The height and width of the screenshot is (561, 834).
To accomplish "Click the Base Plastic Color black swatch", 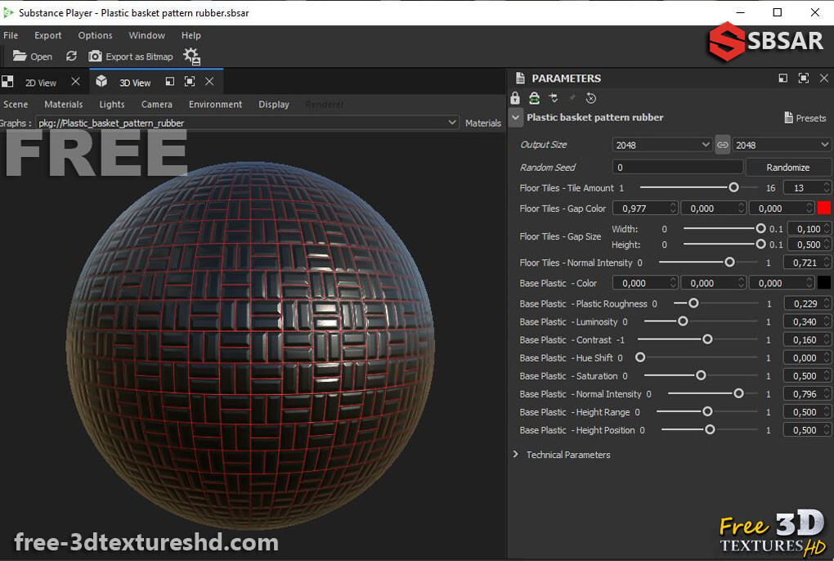I will [x=826, y=282].
